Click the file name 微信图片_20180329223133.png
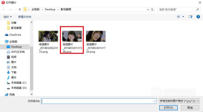The height and width of the screenshot is (112, 203). [48, 48]
